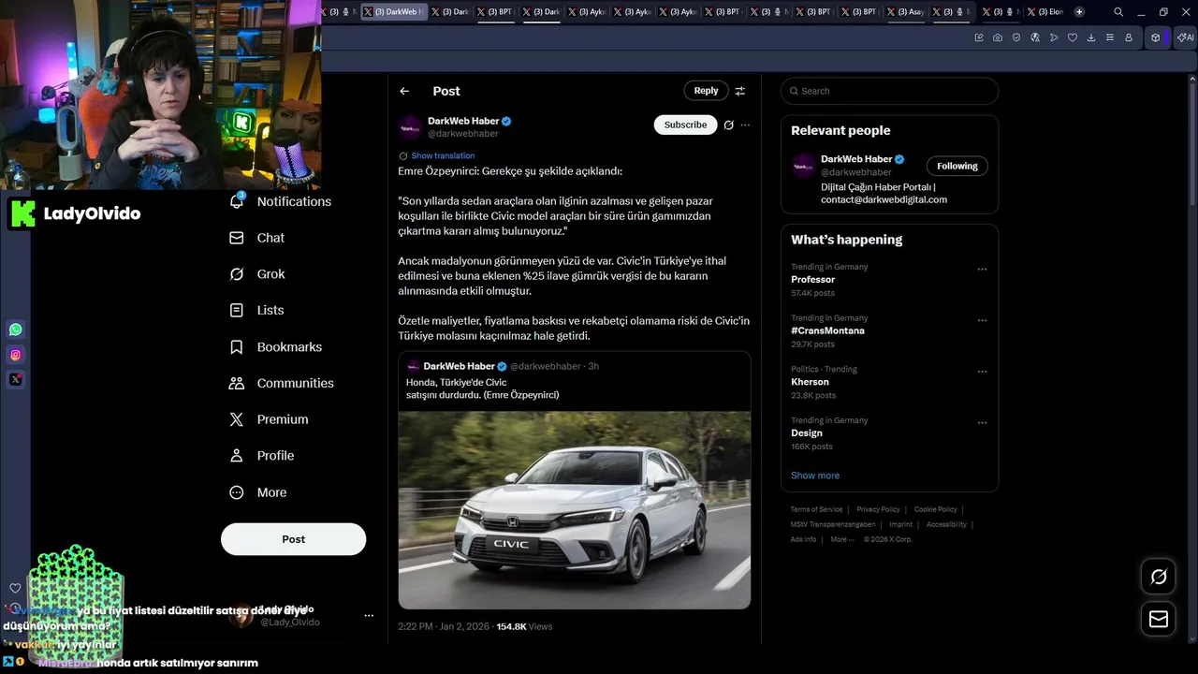1198x674 pixels.
Task: Open the Cookie Policy link
Action: 935,509
